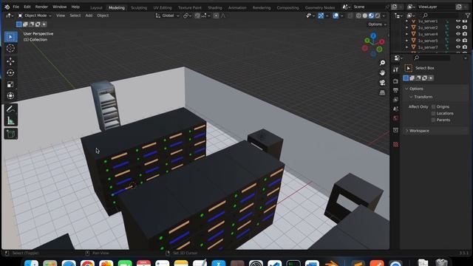The width and height of the screenshot is (473, 266).
Task: Open the Edit menu
Action: click(x=27, y=7)
